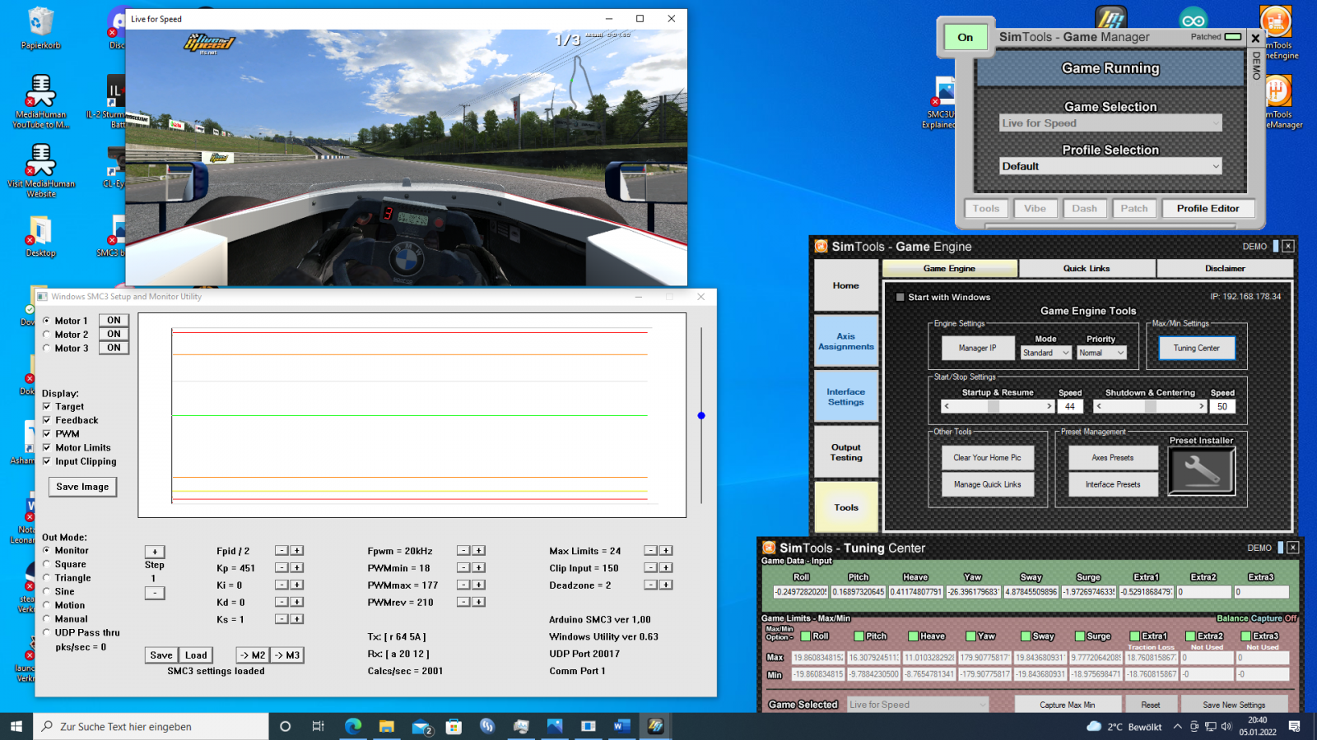1317x740 pixels.
Task: Open notification center icon in system tray
Action: click(1294, 726)
